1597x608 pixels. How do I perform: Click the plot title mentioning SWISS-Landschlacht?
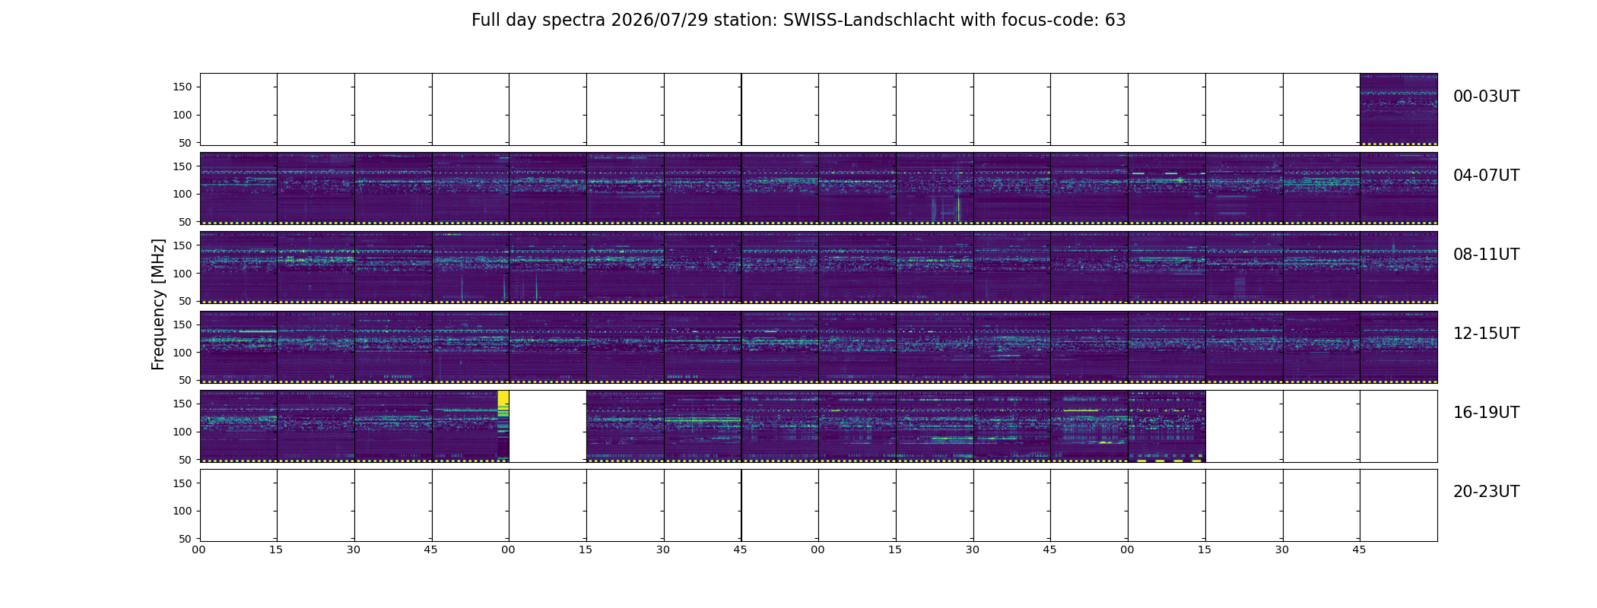click(x=798, y=21)
